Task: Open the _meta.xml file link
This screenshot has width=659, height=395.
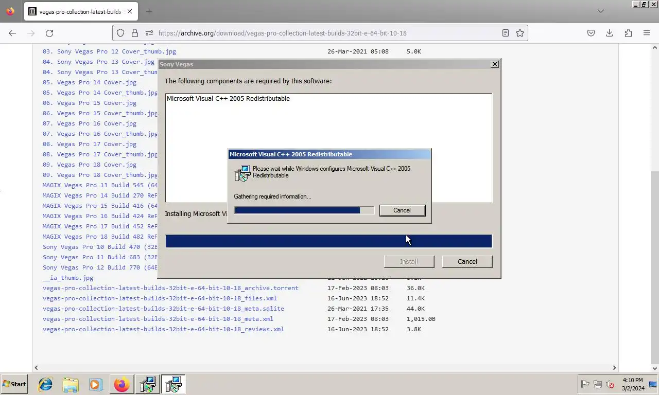Action: (x=158, y=319)
